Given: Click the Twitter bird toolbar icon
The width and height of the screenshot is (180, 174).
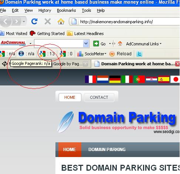Looking at the screenshot, I should pyautogui.click(x=139, y=54).
